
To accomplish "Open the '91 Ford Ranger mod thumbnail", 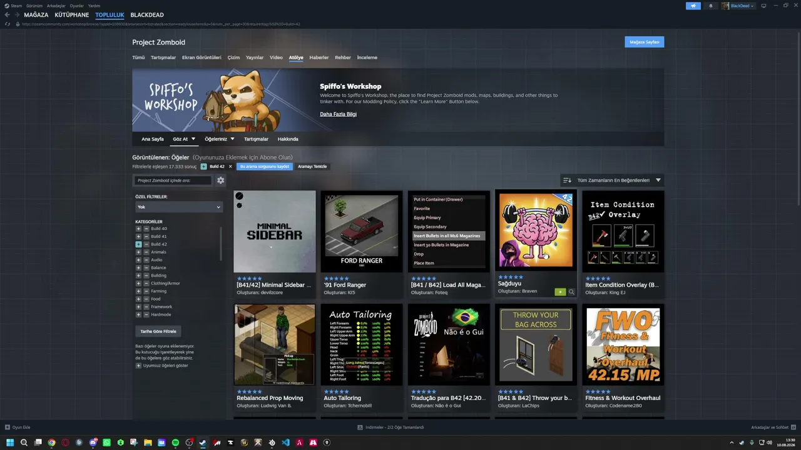I will (362, 231).
